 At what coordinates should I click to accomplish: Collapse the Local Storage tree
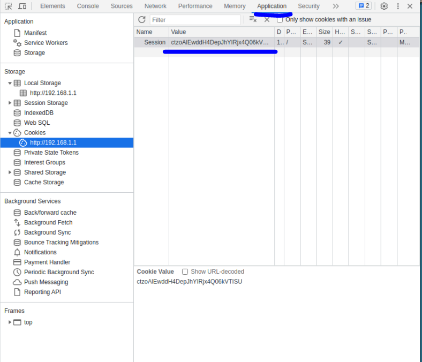pos(10,83)
